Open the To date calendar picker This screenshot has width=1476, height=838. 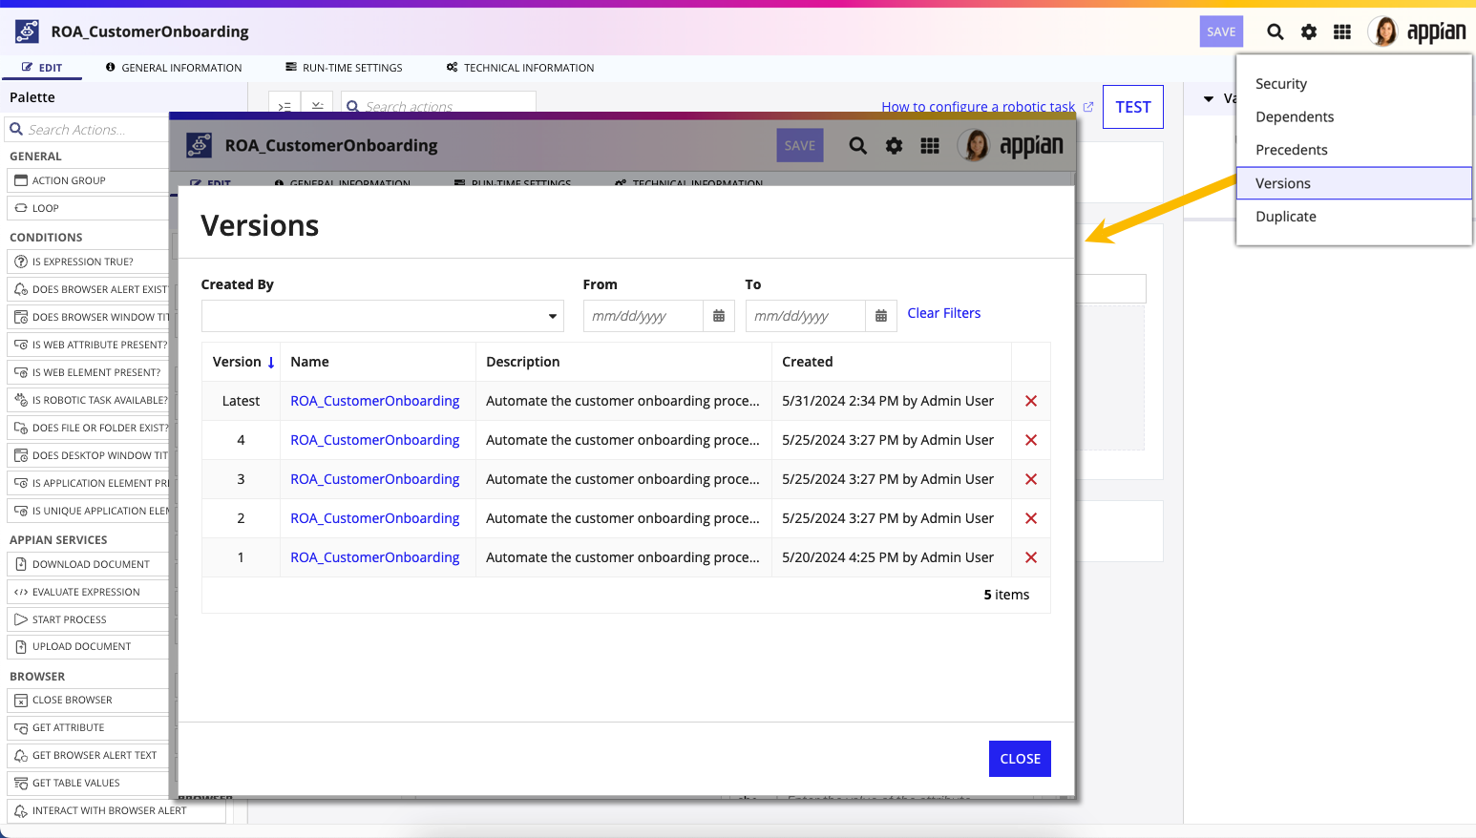881,316
